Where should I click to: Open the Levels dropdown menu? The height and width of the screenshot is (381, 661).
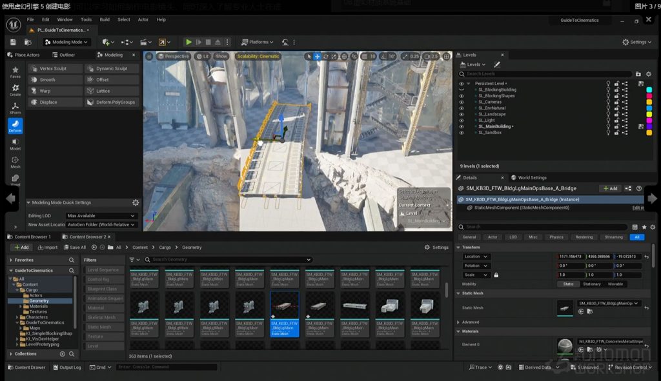pos(473,64)
